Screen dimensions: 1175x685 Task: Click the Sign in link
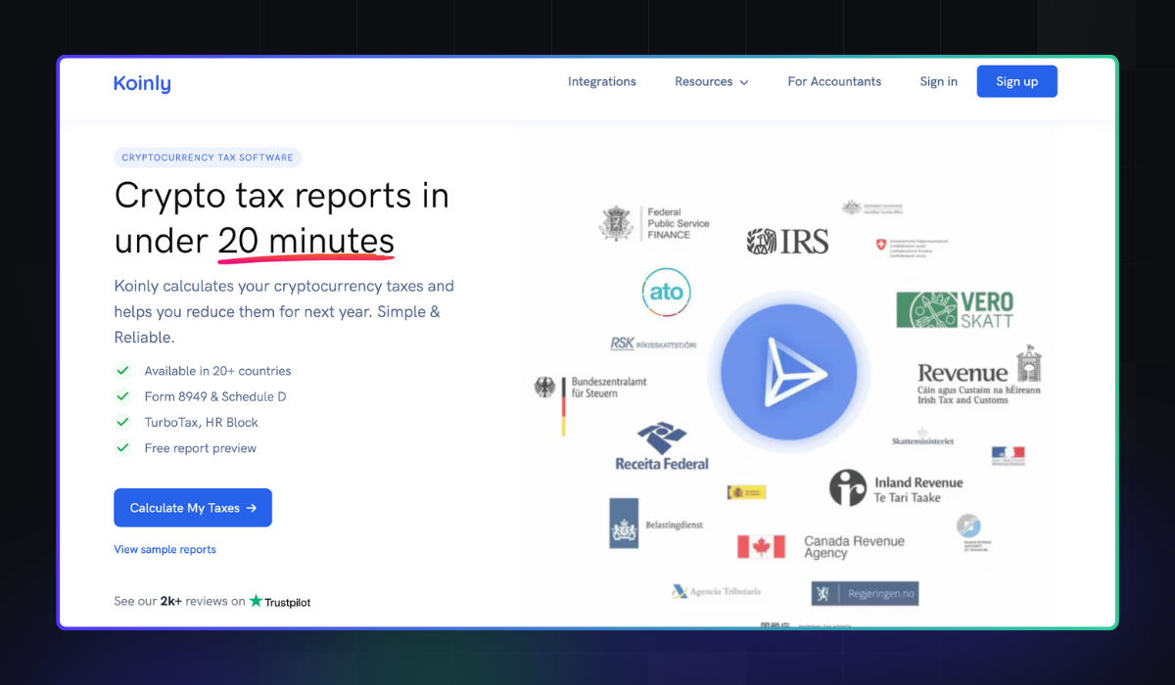pos(939,82)
